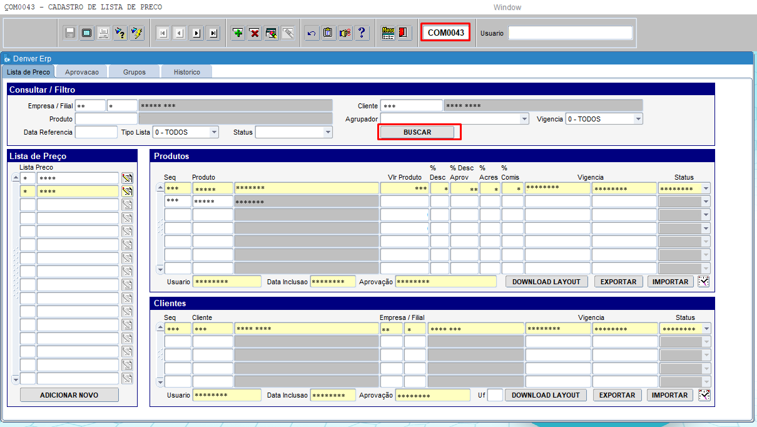Open the Status filter dropdown

327,132
